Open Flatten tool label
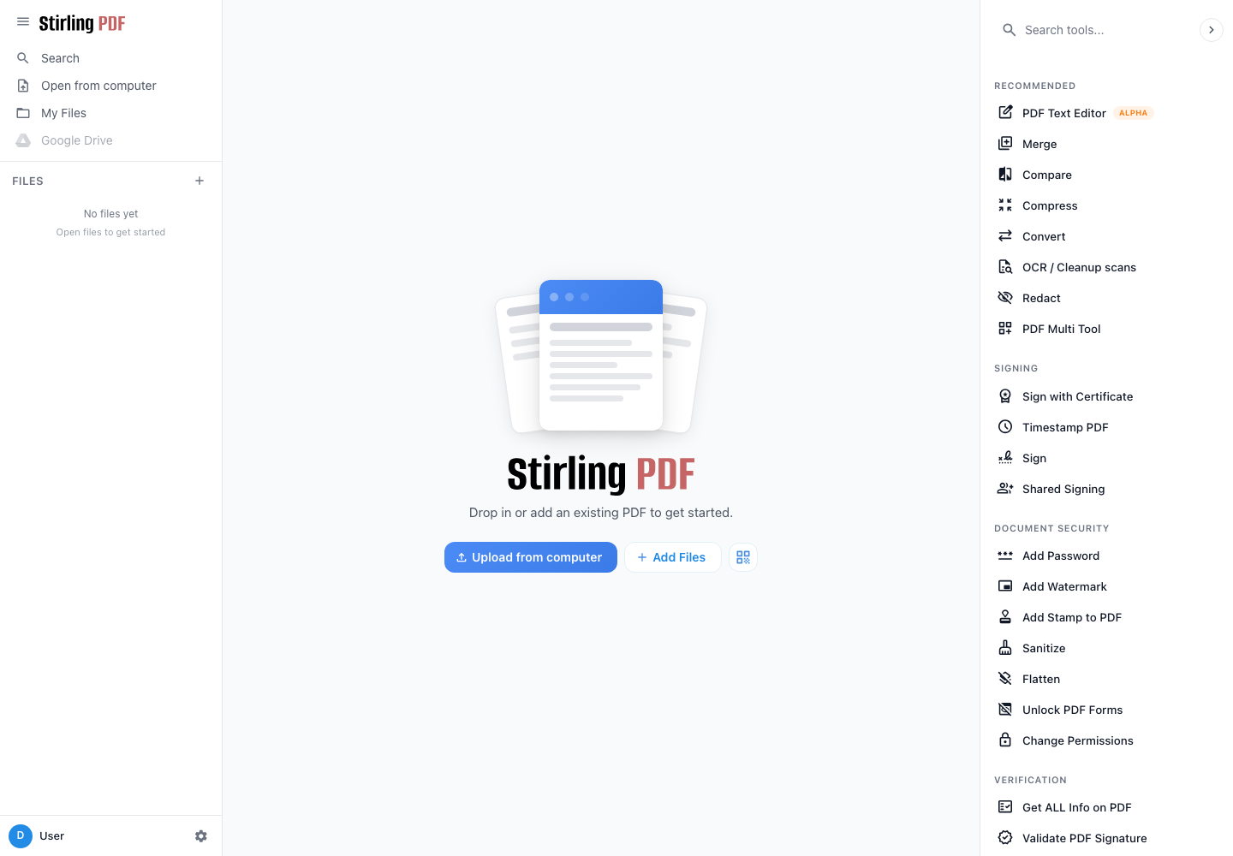Screen dimensions: 1233x856 (1041, 679)
